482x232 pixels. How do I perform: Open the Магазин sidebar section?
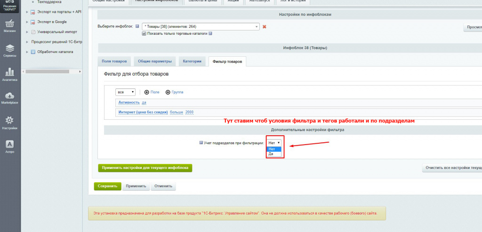coord(10,26)
